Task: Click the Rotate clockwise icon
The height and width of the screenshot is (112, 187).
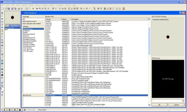Action: [x=2, y=83]
